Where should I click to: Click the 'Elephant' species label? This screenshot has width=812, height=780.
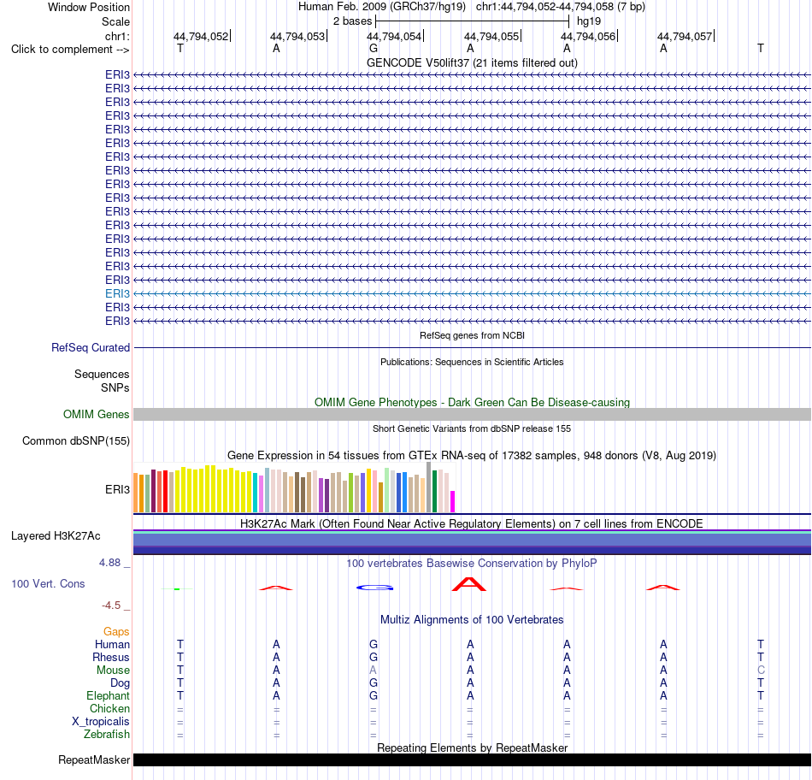(108, 695)
